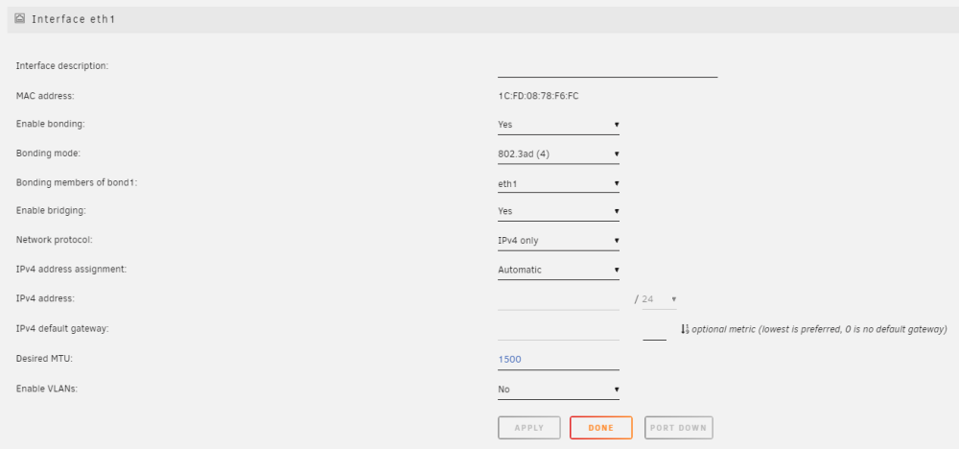Image resolution: width=959 pixels, height=449 pixels.
Task: Click the 'IPv4 default gateway:' label
Action: (x=62, y=328)
